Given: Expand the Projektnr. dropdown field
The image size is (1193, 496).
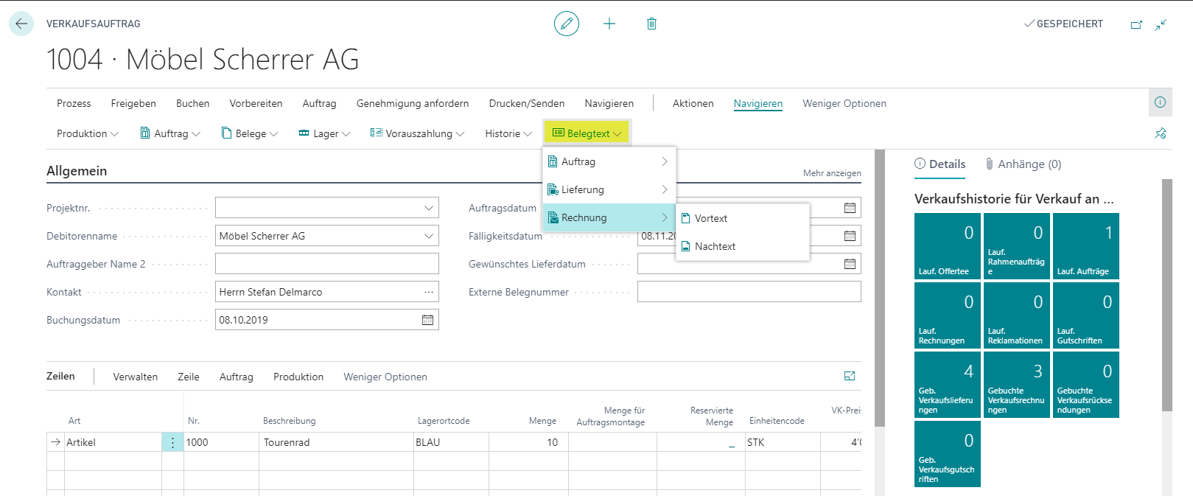Looking at the screenshot, I should tap(429, 208).
